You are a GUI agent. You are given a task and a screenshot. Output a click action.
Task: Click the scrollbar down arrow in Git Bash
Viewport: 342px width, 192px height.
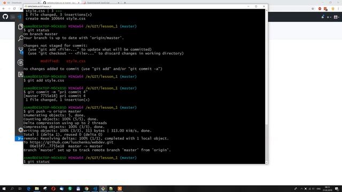[266, 163]
